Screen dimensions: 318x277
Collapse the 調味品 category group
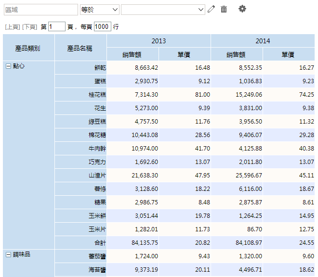[8, 254]
